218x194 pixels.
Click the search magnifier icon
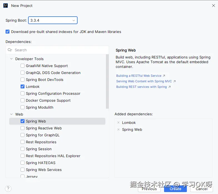tap(10, 50)
